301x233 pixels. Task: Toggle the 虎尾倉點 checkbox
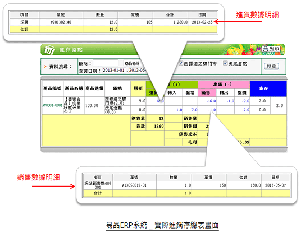(x=225, y=63)
